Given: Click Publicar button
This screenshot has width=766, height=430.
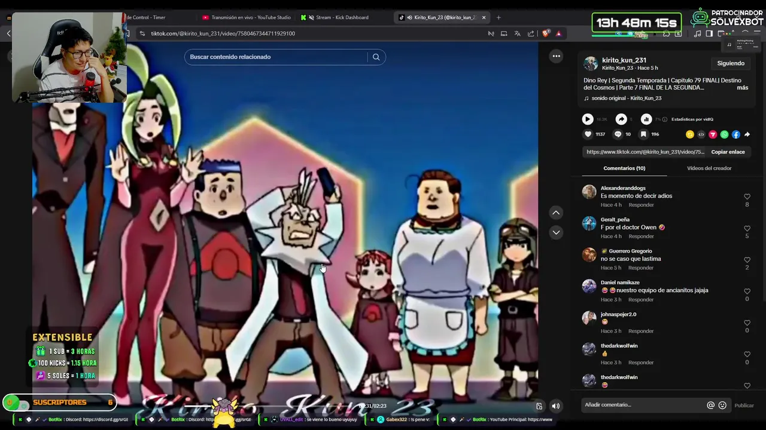Looking at the screenshot, I should [744, 406].
